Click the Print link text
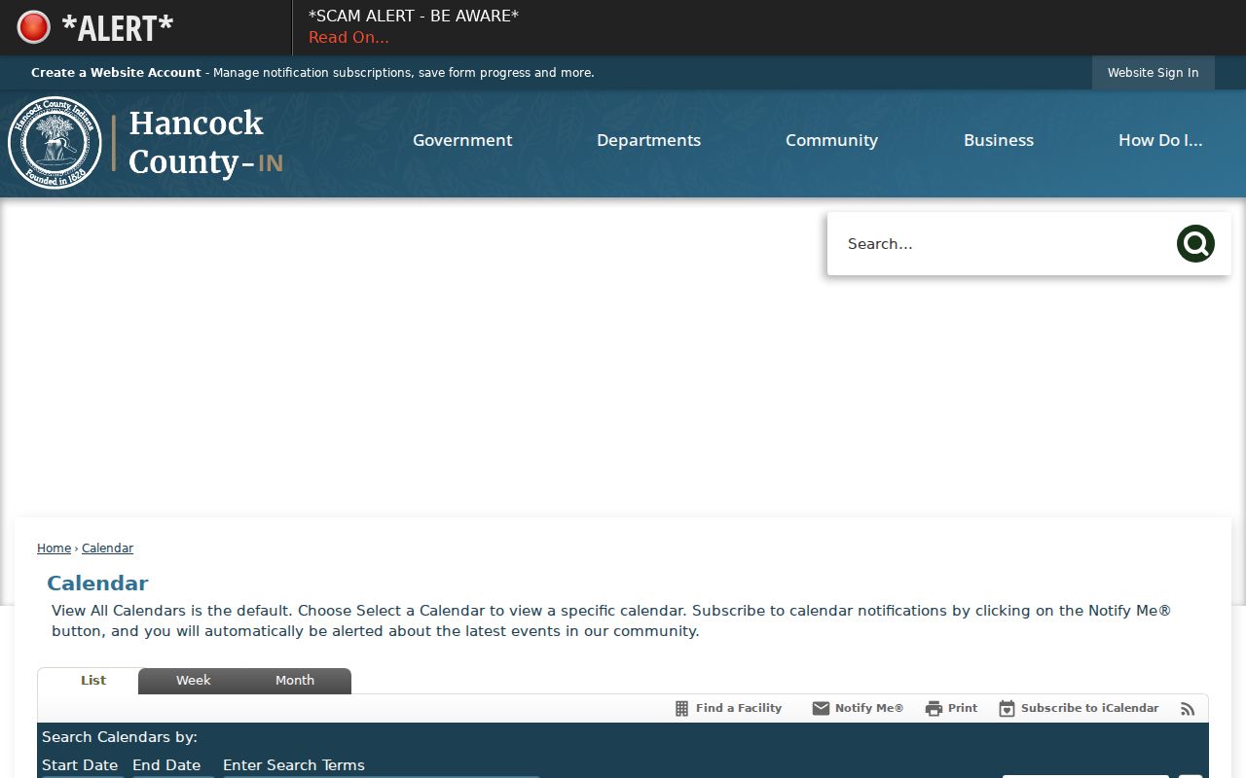This screenshot has width=1246, height=778. pos(963,709)
